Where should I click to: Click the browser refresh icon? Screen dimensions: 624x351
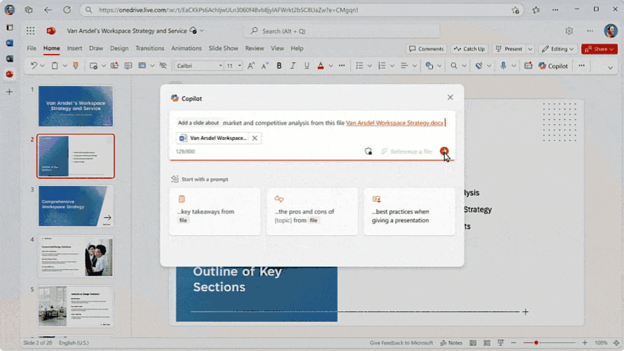tap(67, 10)
